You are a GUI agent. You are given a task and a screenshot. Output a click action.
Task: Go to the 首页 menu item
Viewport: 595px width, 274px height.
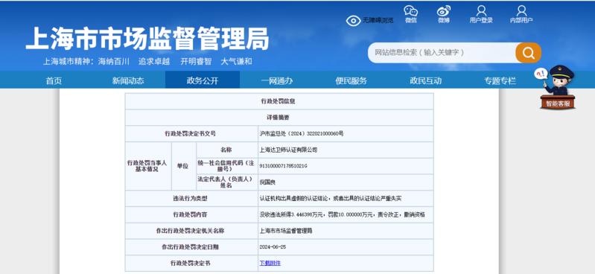pyautogui.click(x=54, y=80)
